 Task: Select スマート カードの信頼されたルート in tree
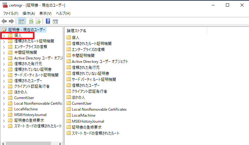pos(38,126)
